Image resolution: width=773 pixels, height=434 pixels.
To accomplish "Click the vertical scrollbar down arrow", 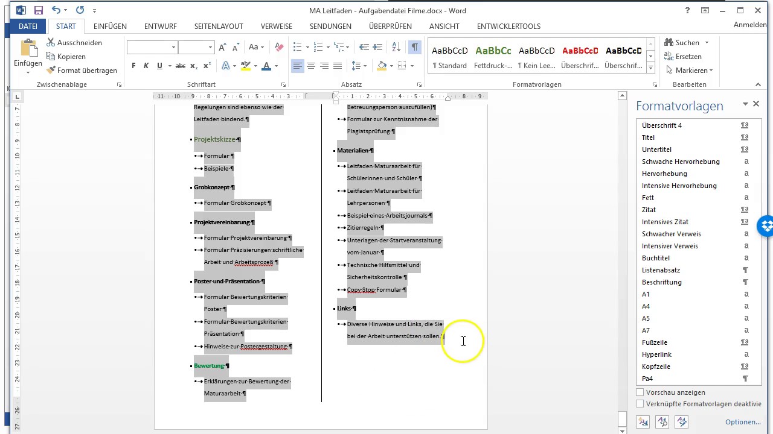I will click(x=623, y=430).
